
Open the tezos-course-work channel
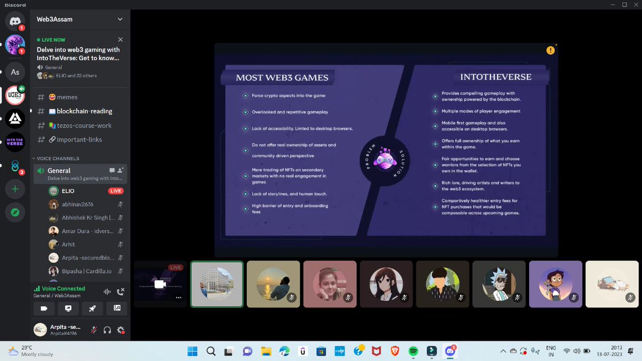(80, 125)
